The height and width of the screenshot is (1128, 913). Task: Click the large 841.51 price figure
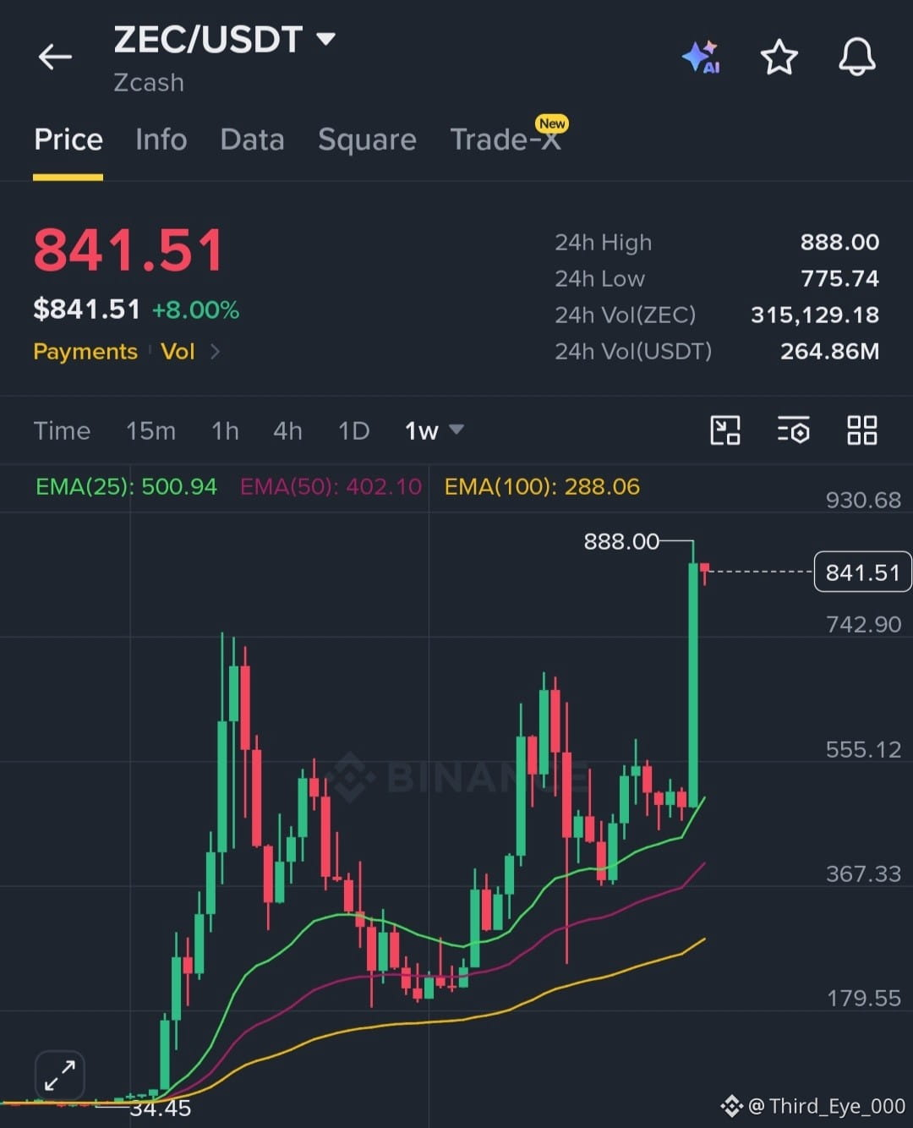coord(128,250)
